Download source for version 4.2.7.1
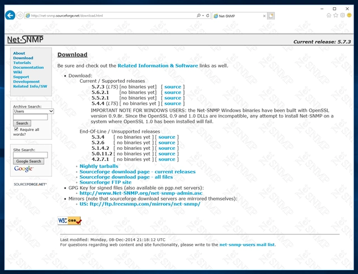Image resolution: width=358 pixels, height=274 pixels. pyautogui.click(x=167, y=159)
